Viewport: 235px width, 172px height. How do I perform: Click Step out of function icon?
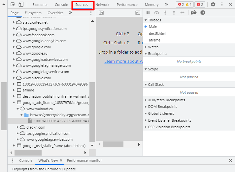click(x=174, y=13)
